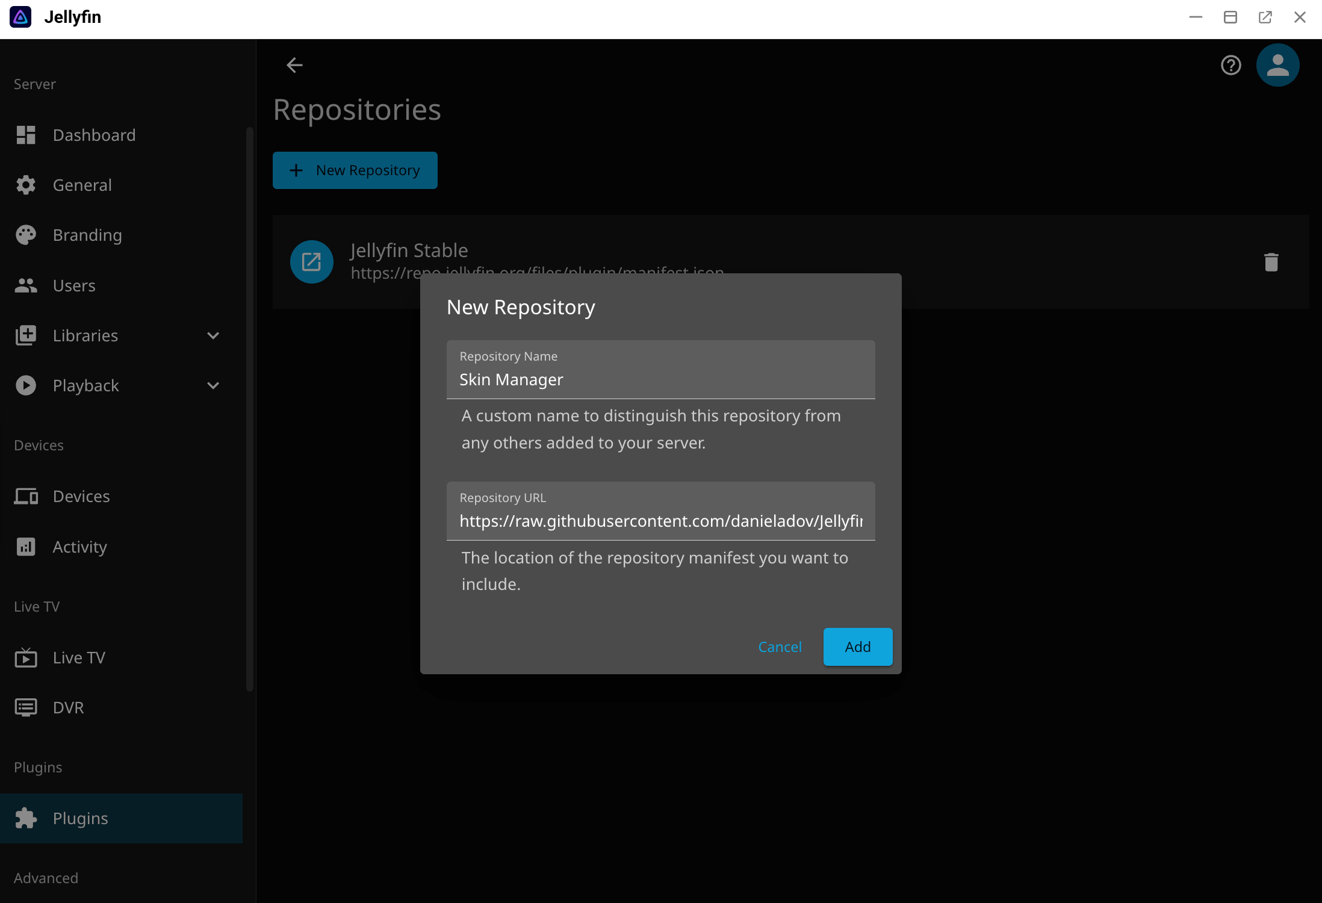Click the Jellyfin Stable repository name
This screenshot has height=903, width=1322.
409,250
